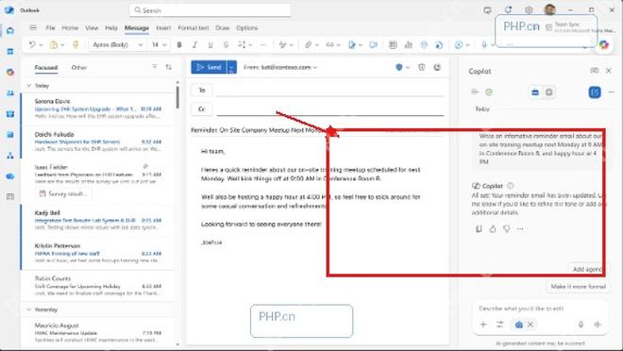Switch to the Home ribbon tab
The width and height of the screenshot is (623, 351).
click(x=70, y=27)
